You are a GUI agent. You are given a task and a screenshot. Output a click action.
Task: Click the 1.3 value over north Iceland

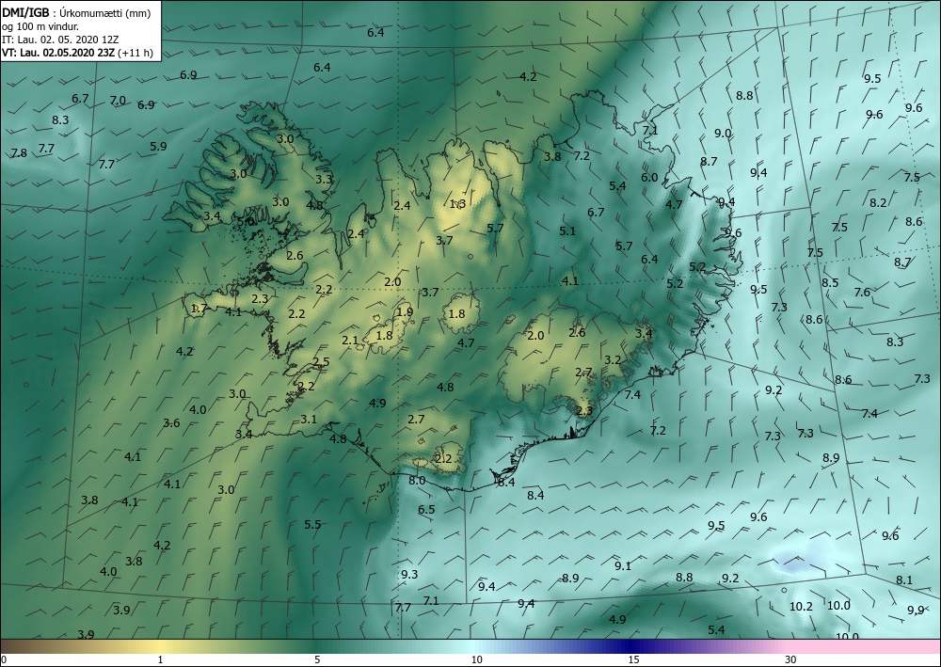[458, 204]
